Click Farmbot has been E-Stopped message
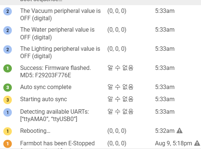Viewport: 201px width, 149px height. coord(57,143)
